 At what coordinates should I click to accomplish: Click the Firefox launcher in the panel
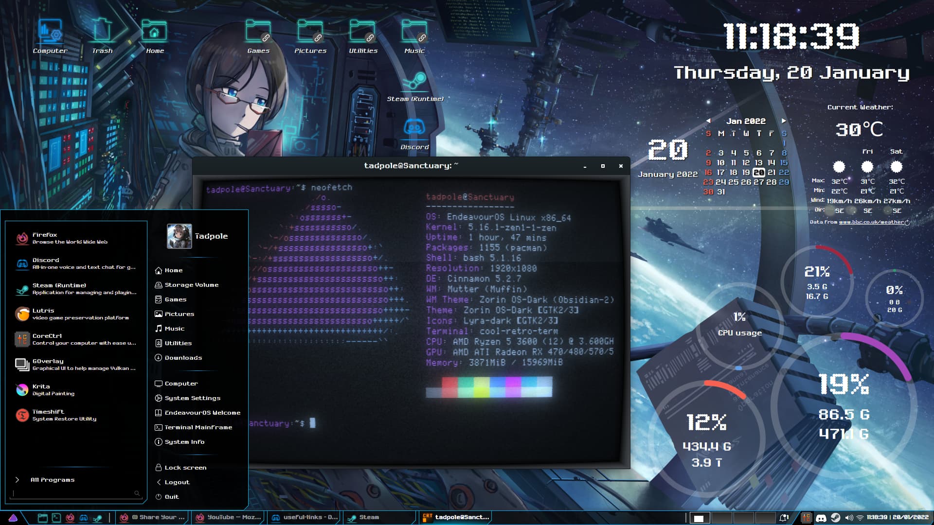tap(70, 518)
